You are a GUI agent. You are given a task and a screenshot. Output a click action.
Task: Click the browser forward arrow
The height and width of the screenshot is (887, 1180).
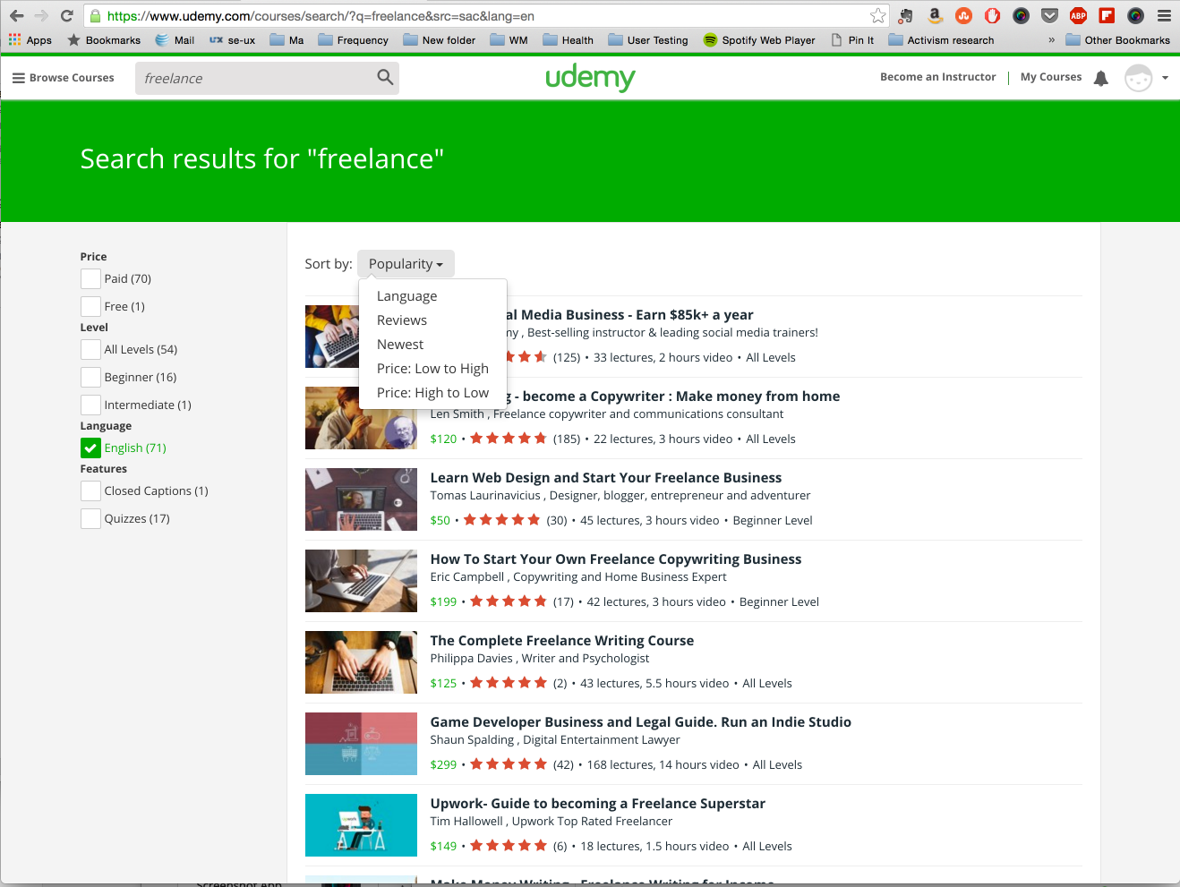[41, 16]
